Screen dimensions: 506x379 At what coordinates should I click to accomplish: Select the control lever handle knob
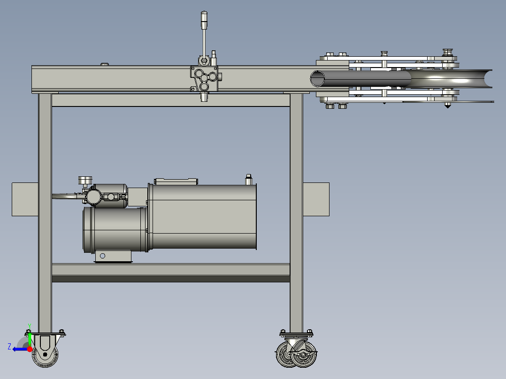click(204, 20)
